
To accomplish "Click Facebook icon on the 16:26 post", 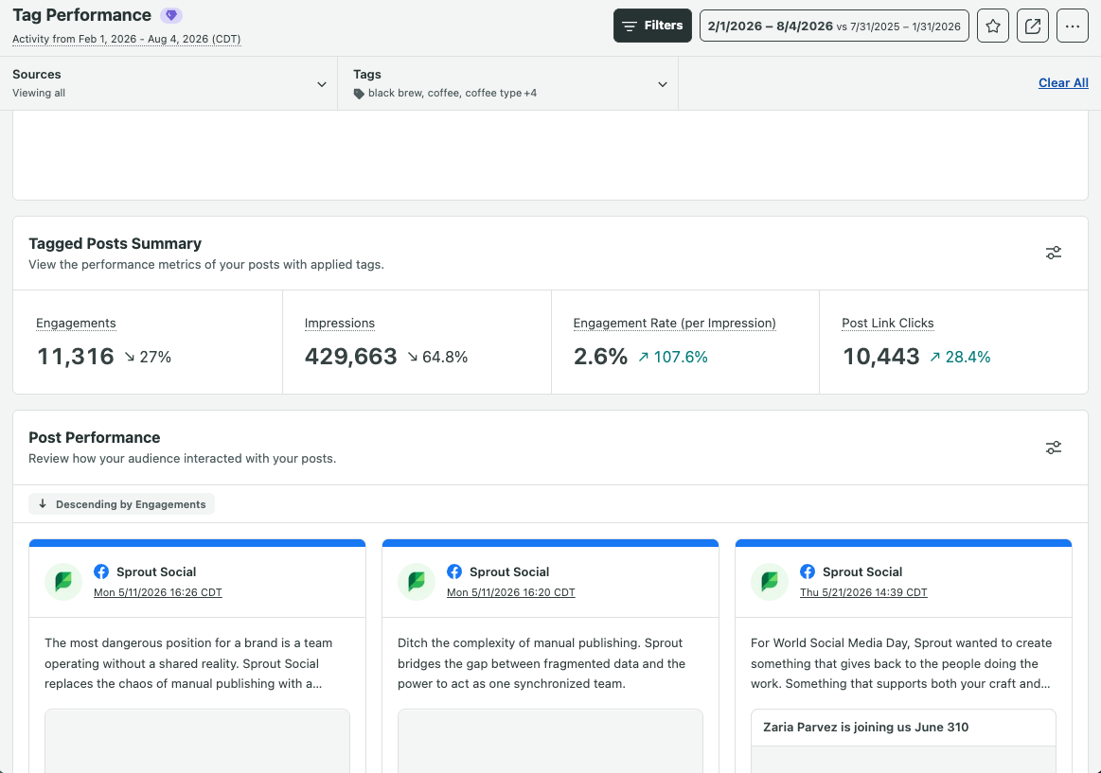I will 101,571.
